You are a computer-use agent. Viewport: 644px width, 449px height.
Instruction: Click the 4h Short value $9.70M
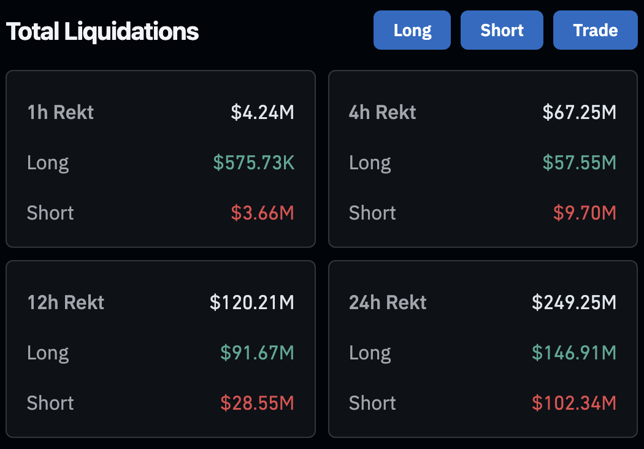coord(585,213)
